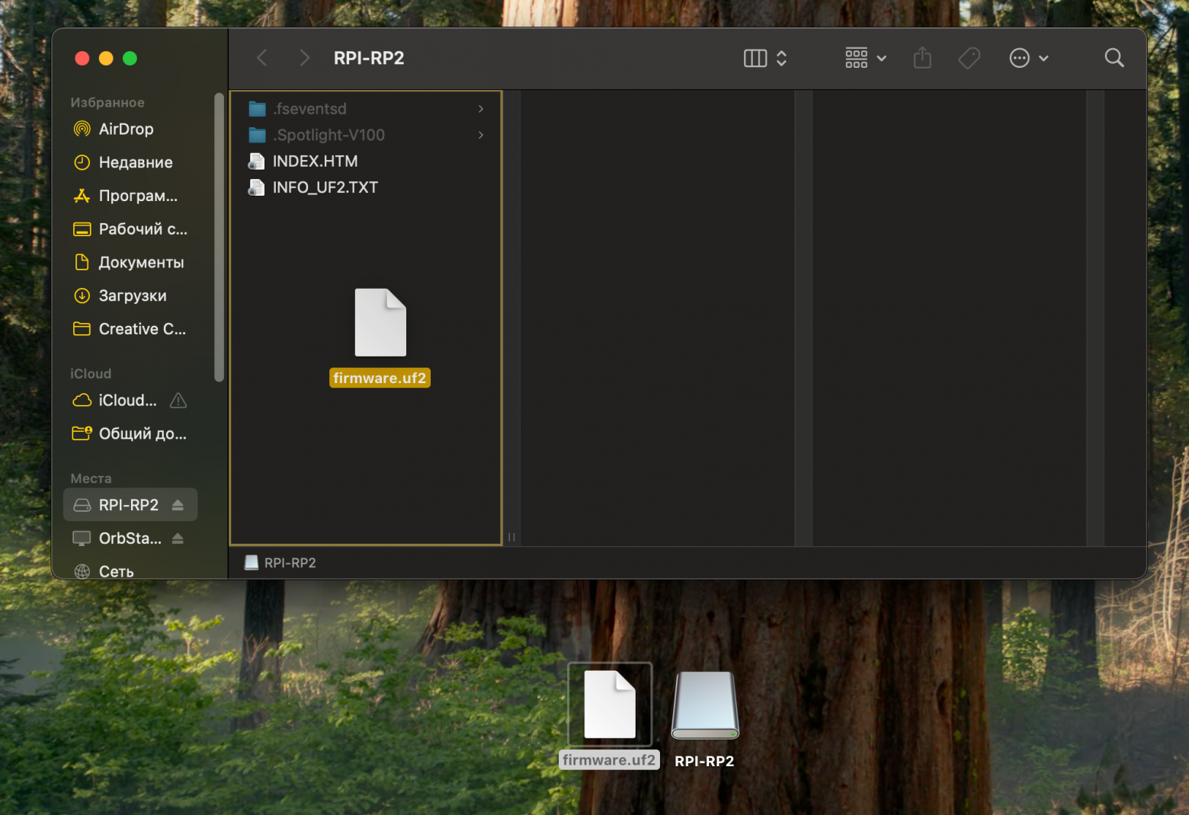Expand the .Spotlight-V100 folder chevron
This screenshot has height=815, width=1189.
click(x=481, y=135)
